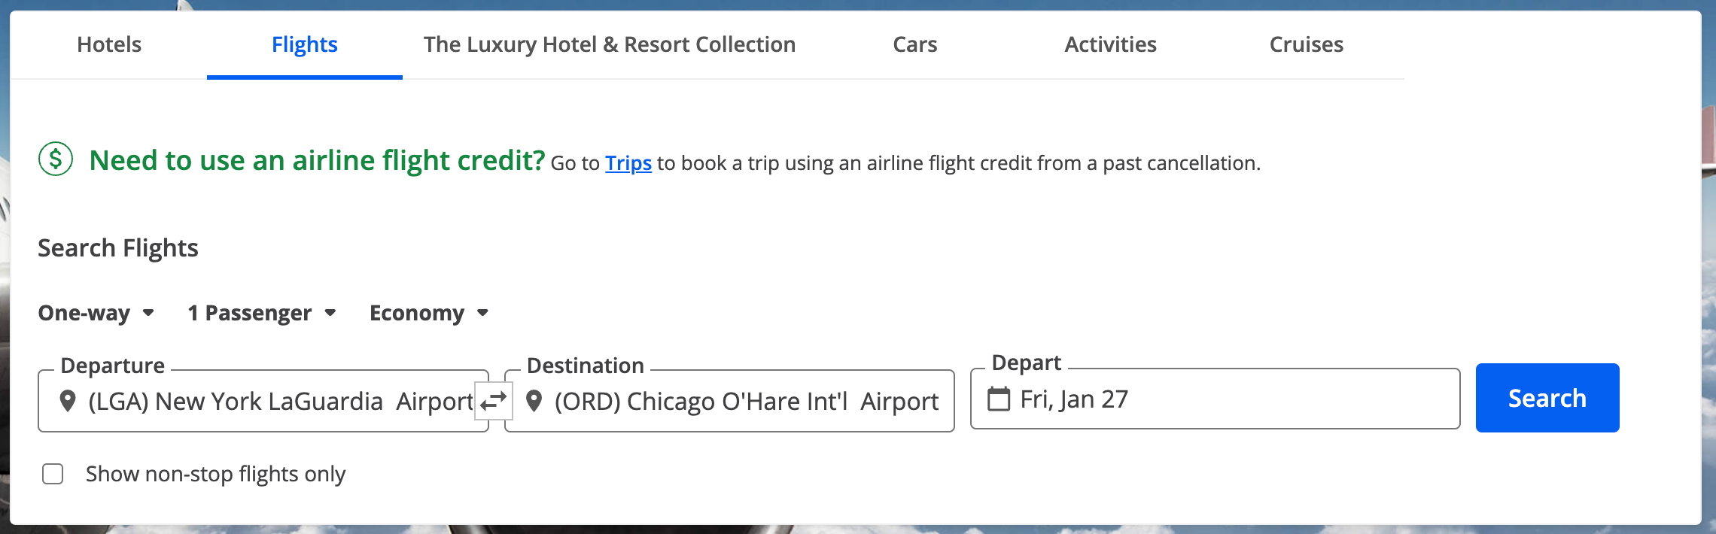
Task: Click the green dollar flight credit icon
Action: 56,159
